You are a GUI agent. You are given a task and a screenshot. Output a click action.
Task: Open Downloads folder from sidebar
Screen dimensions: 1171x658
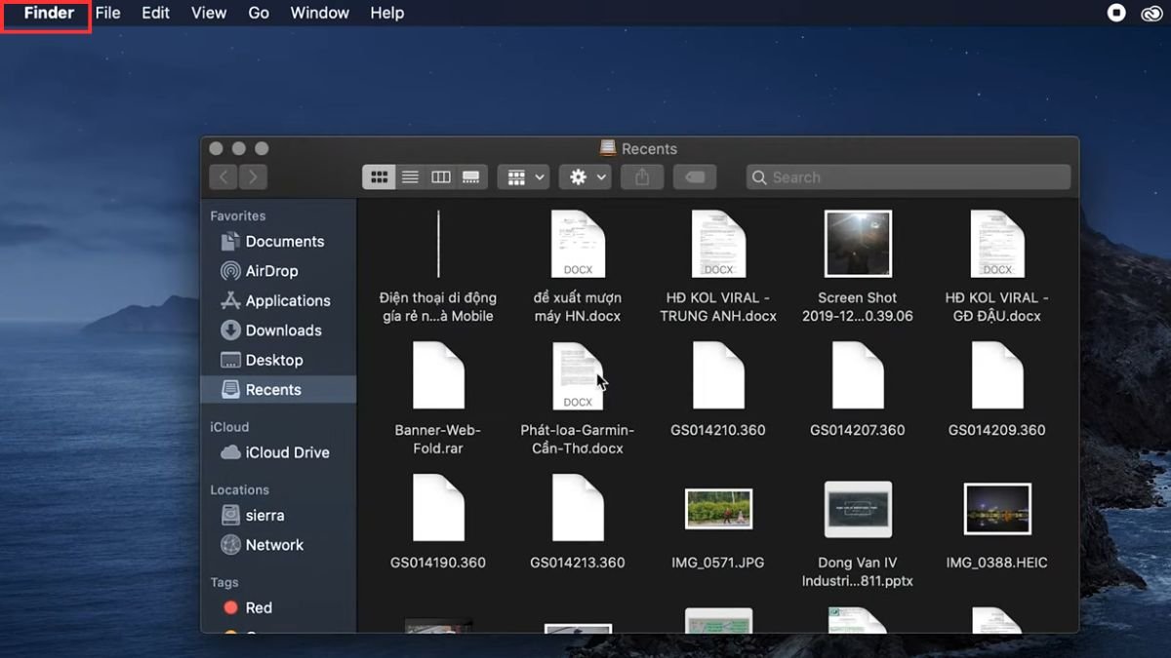tap(283, 330)
